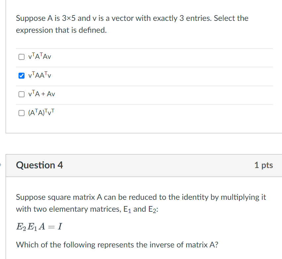
Task: Check the vᵀAᵀAv answer checkbox
Action: point(21,57)
